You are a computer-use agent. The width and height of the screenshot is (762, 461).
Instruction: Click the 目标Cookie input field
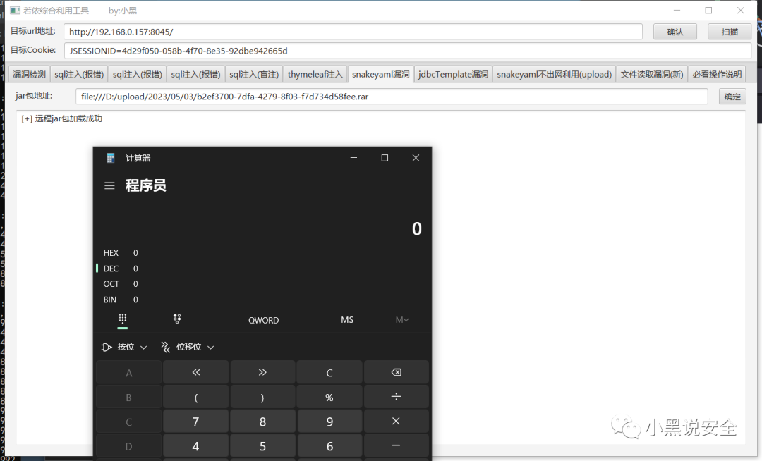[x=408, y=51]
